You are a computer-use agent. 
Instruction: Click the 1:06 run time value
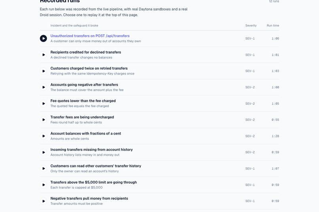275,39
